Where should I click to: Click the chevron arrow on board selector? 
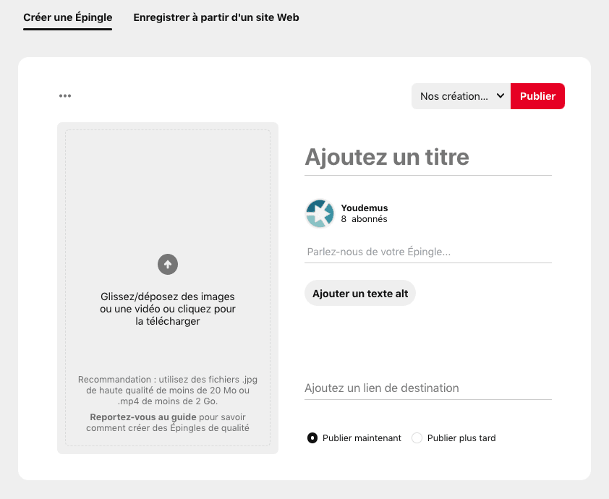pos(501,96)
